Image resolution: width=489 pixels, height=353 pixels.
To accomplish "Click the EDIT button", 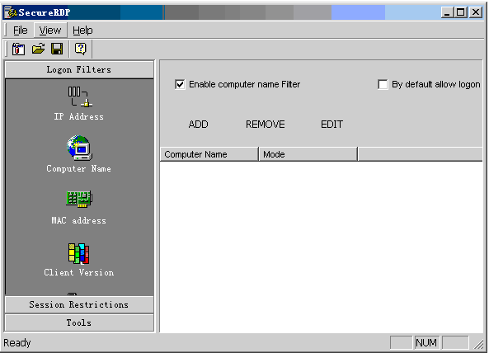I will click(x=331, y=125).
